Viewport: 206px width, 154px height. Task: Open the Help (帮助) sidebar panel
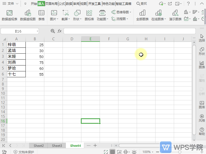coord(202,132)
